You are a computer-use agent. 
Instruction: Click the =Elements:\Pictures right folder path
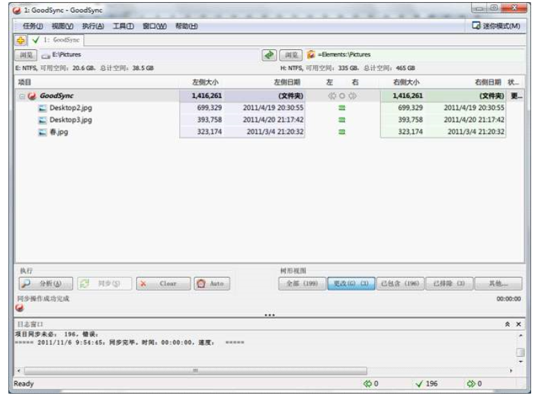tap(344, 55)
